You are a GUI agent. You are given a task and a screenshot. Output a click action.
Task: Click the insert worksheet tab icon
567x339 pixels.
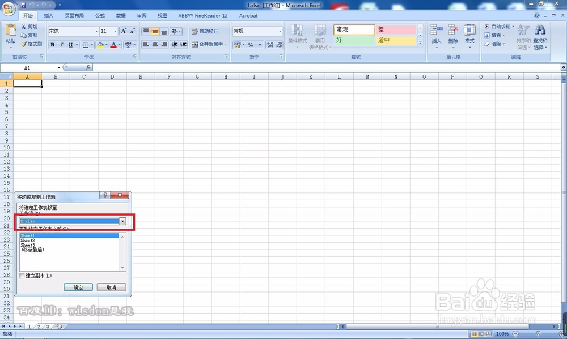pyautogui.click(x=59, y=327)
